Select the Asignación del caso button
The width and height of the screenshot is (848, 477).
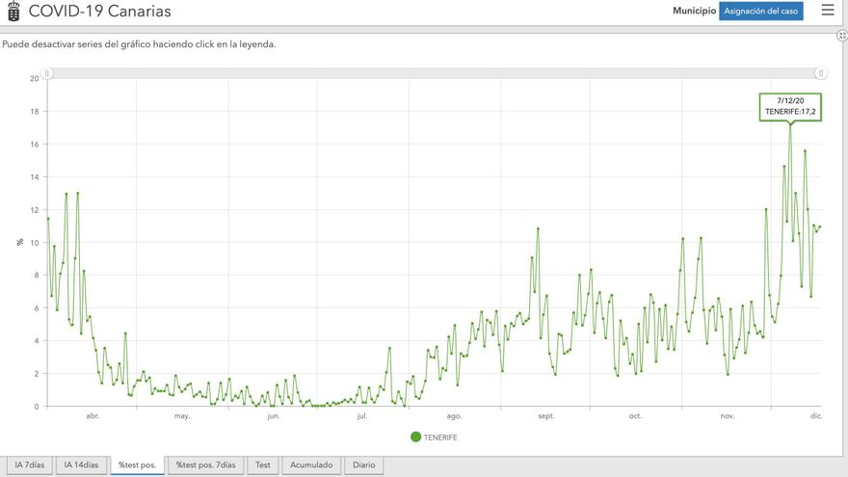(x=760, y=12)
